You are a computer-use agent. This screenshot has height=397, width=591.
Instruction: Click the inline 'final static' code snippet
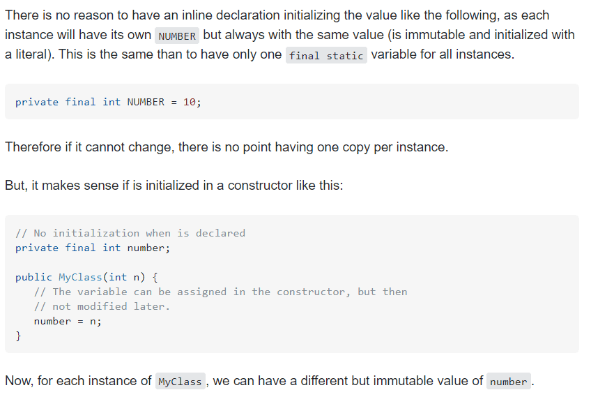pos(326,56)
